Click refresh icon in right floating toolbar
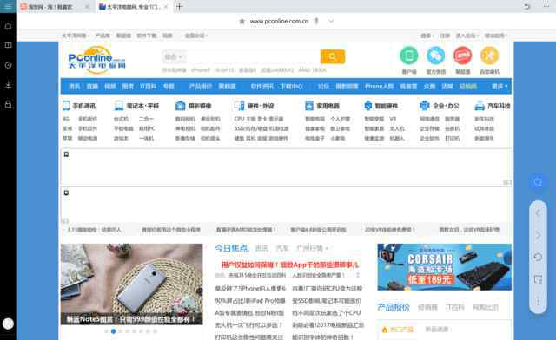Viewport: 556px width, 340px height. [538, 257]
